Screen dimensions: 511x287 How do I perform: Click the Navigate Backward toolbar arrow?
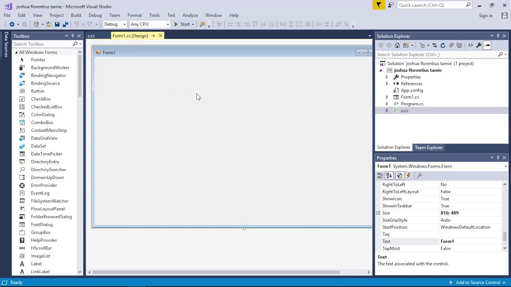click(12, 24)
